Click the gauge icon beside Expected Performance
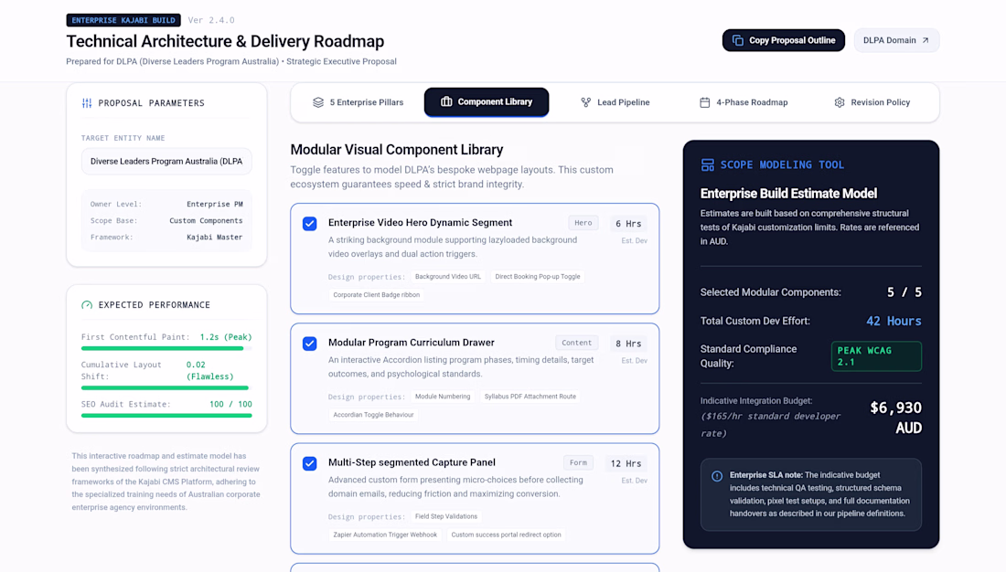Image resolution: width=1006 pixels, height=572 pixels. pyautogui.click(x=87, y=305)
